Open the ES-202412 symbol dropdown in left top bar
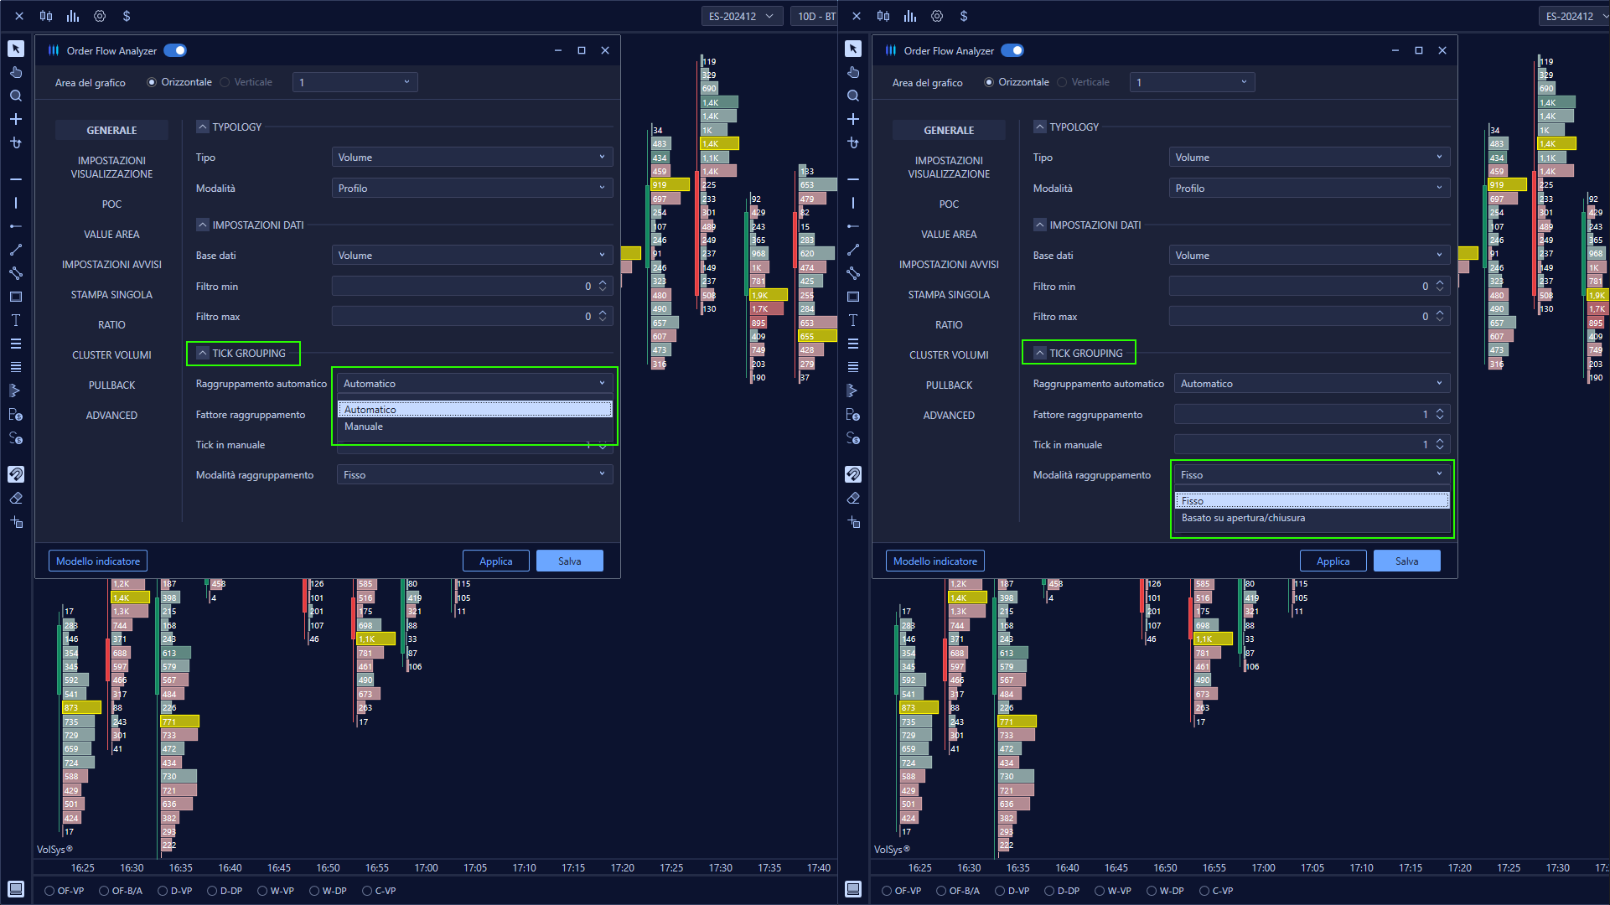The width and height of the screenshot is (1610, 905). [742, 16]
